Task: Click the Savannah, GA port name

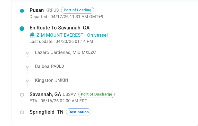Action: [x=45, y=94]
